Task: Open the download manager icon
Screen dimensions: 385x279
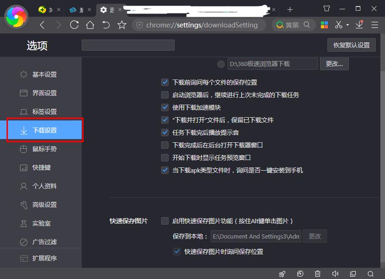Action: [359, 25]
